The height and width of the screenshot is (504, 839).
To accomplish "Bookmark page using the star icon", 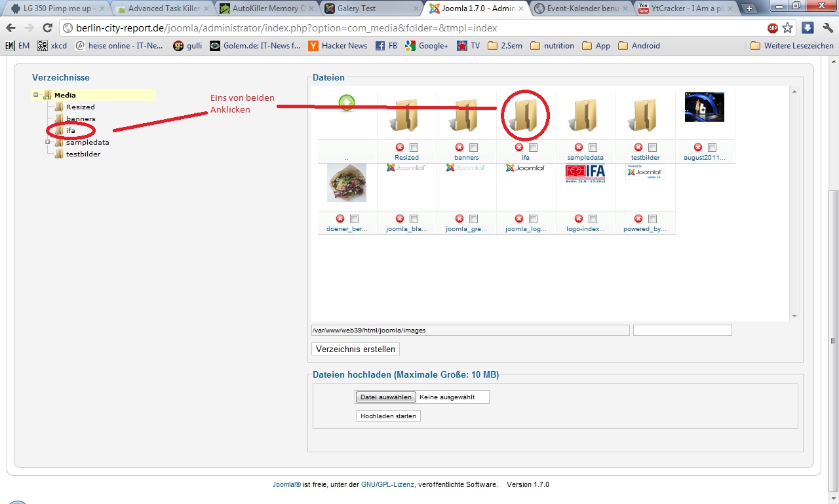I will [788, 28].
